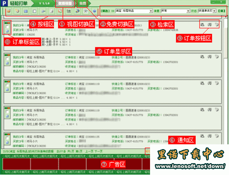Click the tag label icon in the toolbar

pyautogui.click(x=17, y=11)
